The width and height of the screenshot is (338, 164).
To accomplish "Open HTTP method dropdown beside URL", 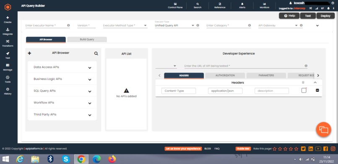I will point(166,66).
